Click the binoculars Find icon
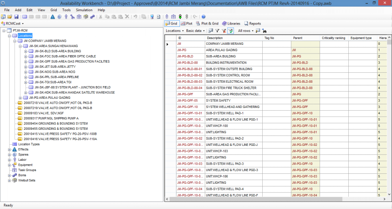 (x=264, y=31)
